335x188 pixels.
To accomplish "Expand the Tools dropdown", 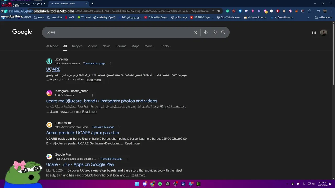I will click(x=166, y=46).
